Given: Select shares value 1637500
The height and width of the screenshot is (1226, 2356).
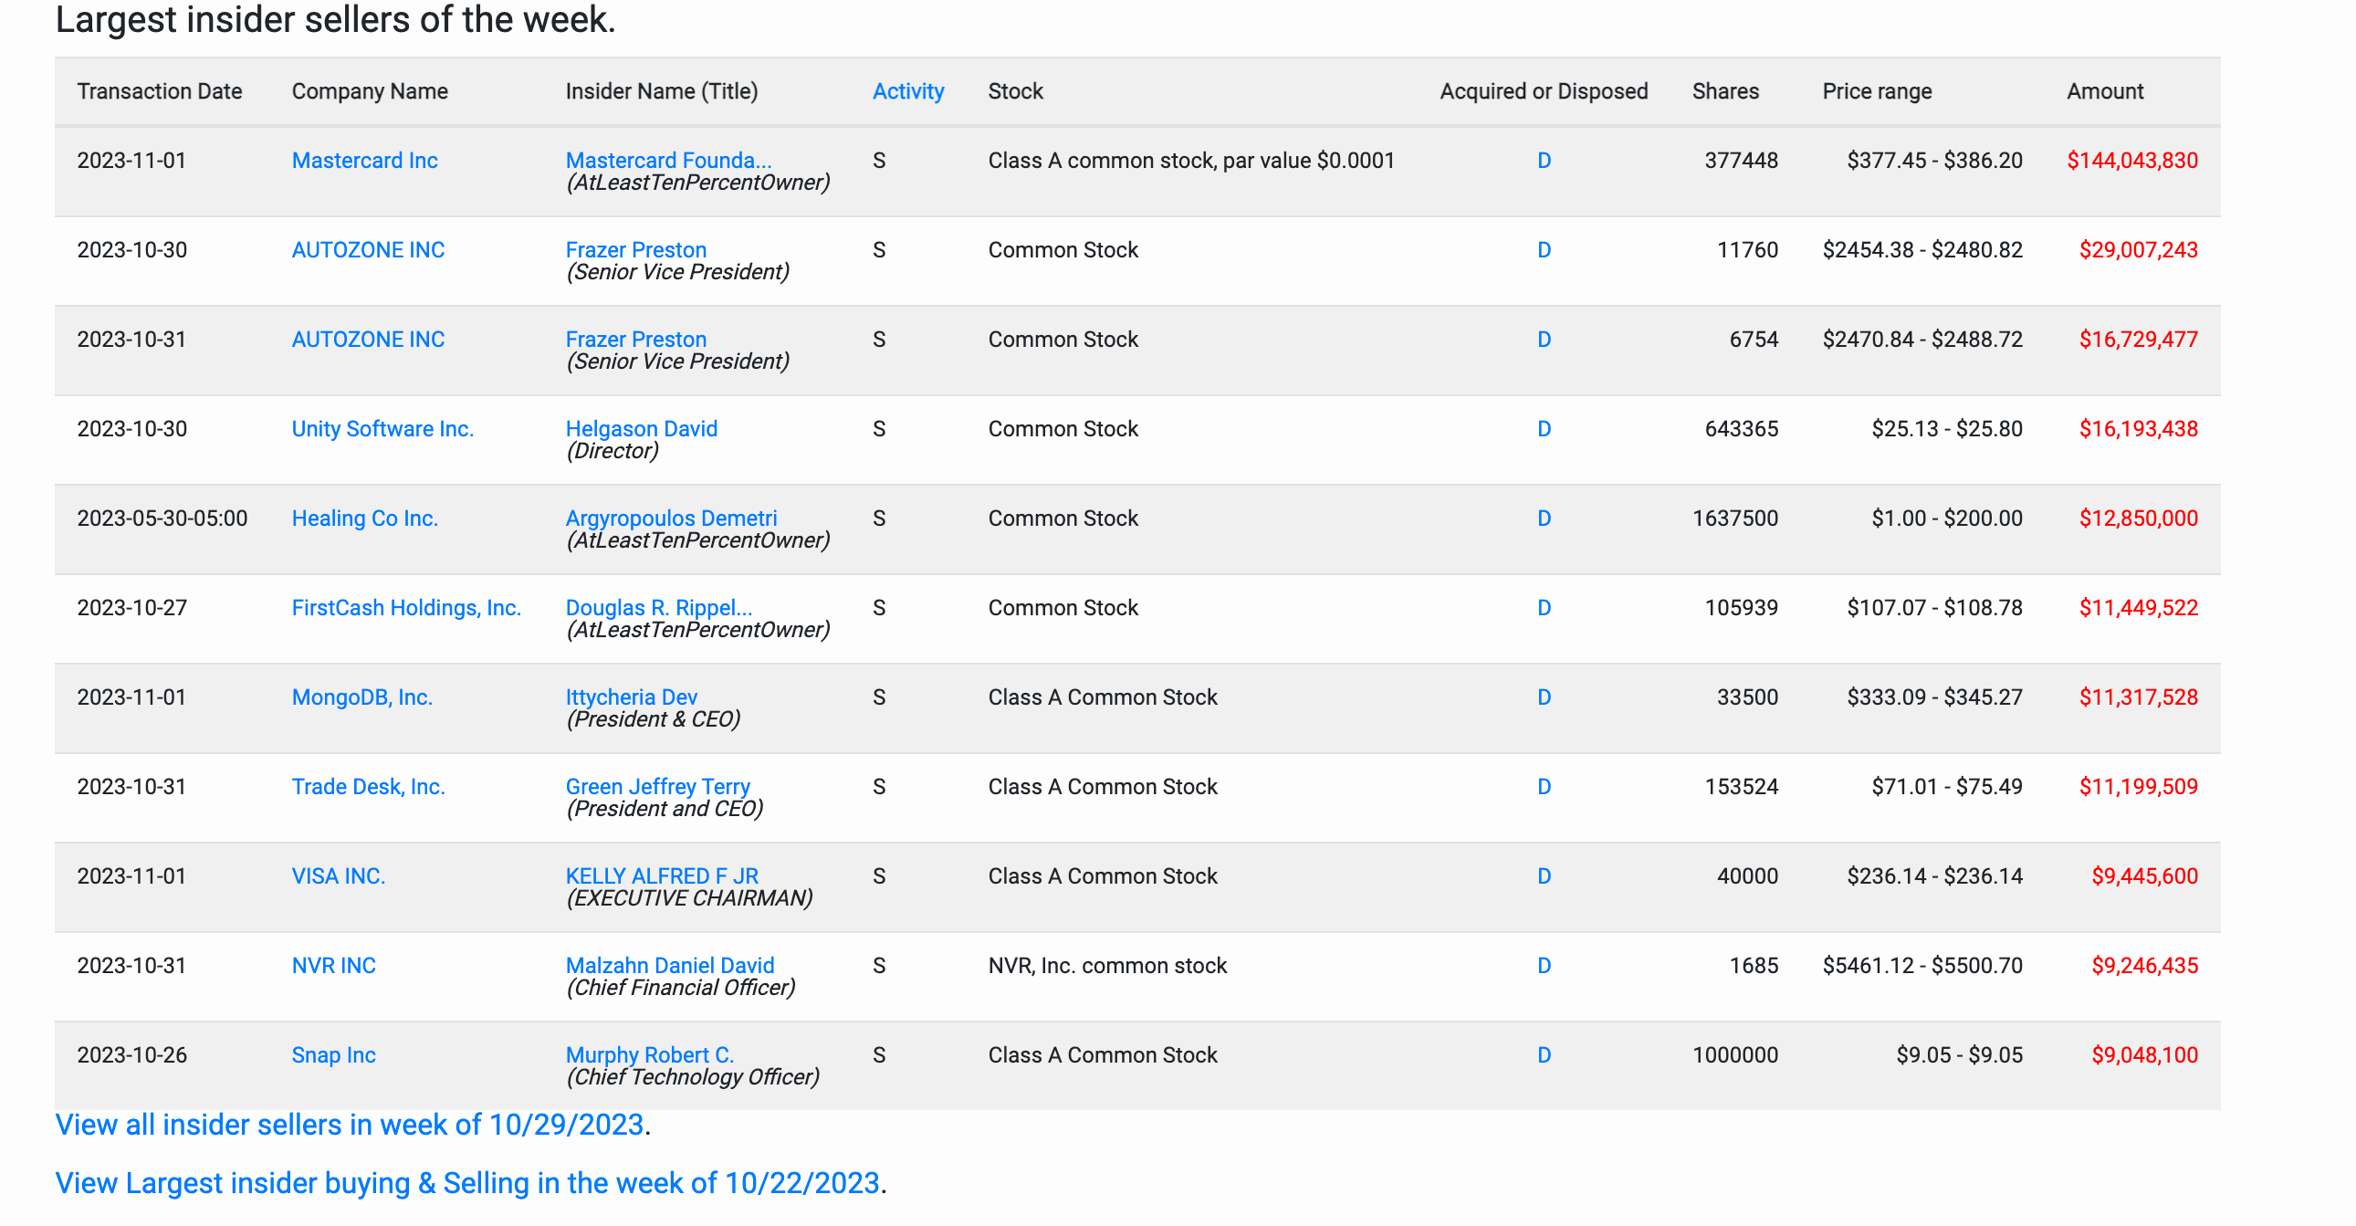Looking at the screenshot, I should pos(1735,519).
